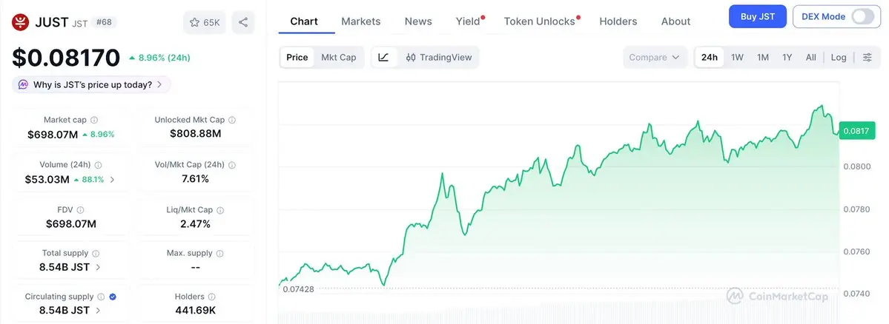Click the JUST token logo icon
Image resolution: width=889 pixels, height=324 pixels.
(21, 22)
